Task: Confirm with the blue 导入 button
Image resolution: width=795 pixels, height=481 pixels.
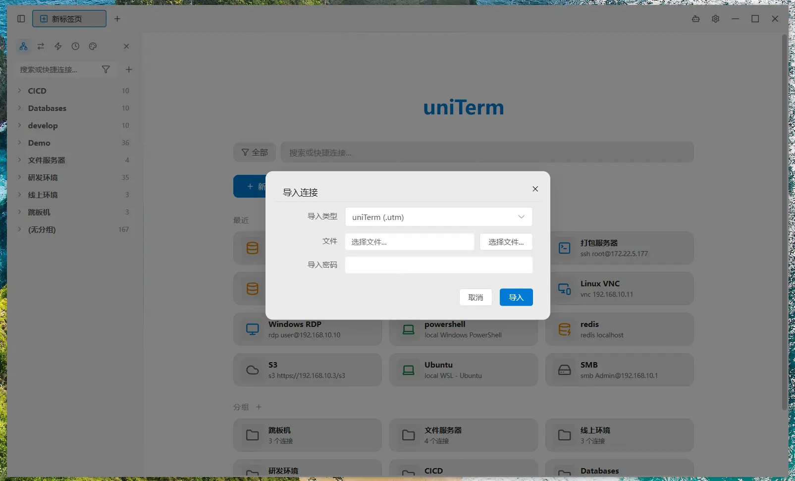Action: (516, 297)
